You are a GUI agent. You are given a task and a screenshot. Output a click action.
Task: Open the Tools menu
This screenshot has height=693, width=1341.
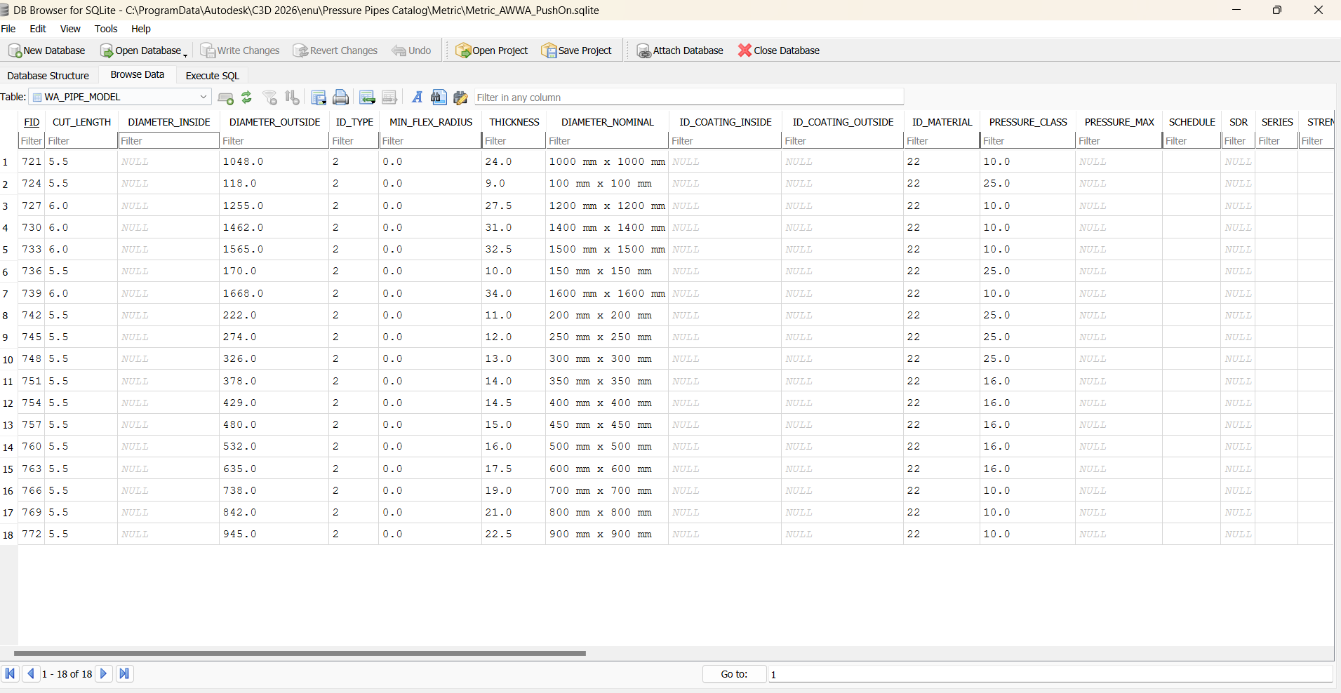(x=106, y=29)
